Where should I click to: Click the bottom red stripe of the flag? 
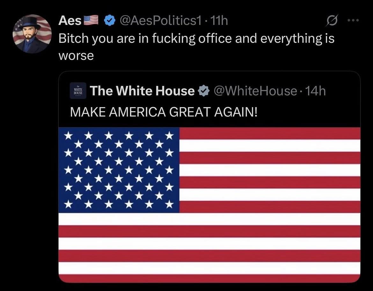tap(209, 278)
